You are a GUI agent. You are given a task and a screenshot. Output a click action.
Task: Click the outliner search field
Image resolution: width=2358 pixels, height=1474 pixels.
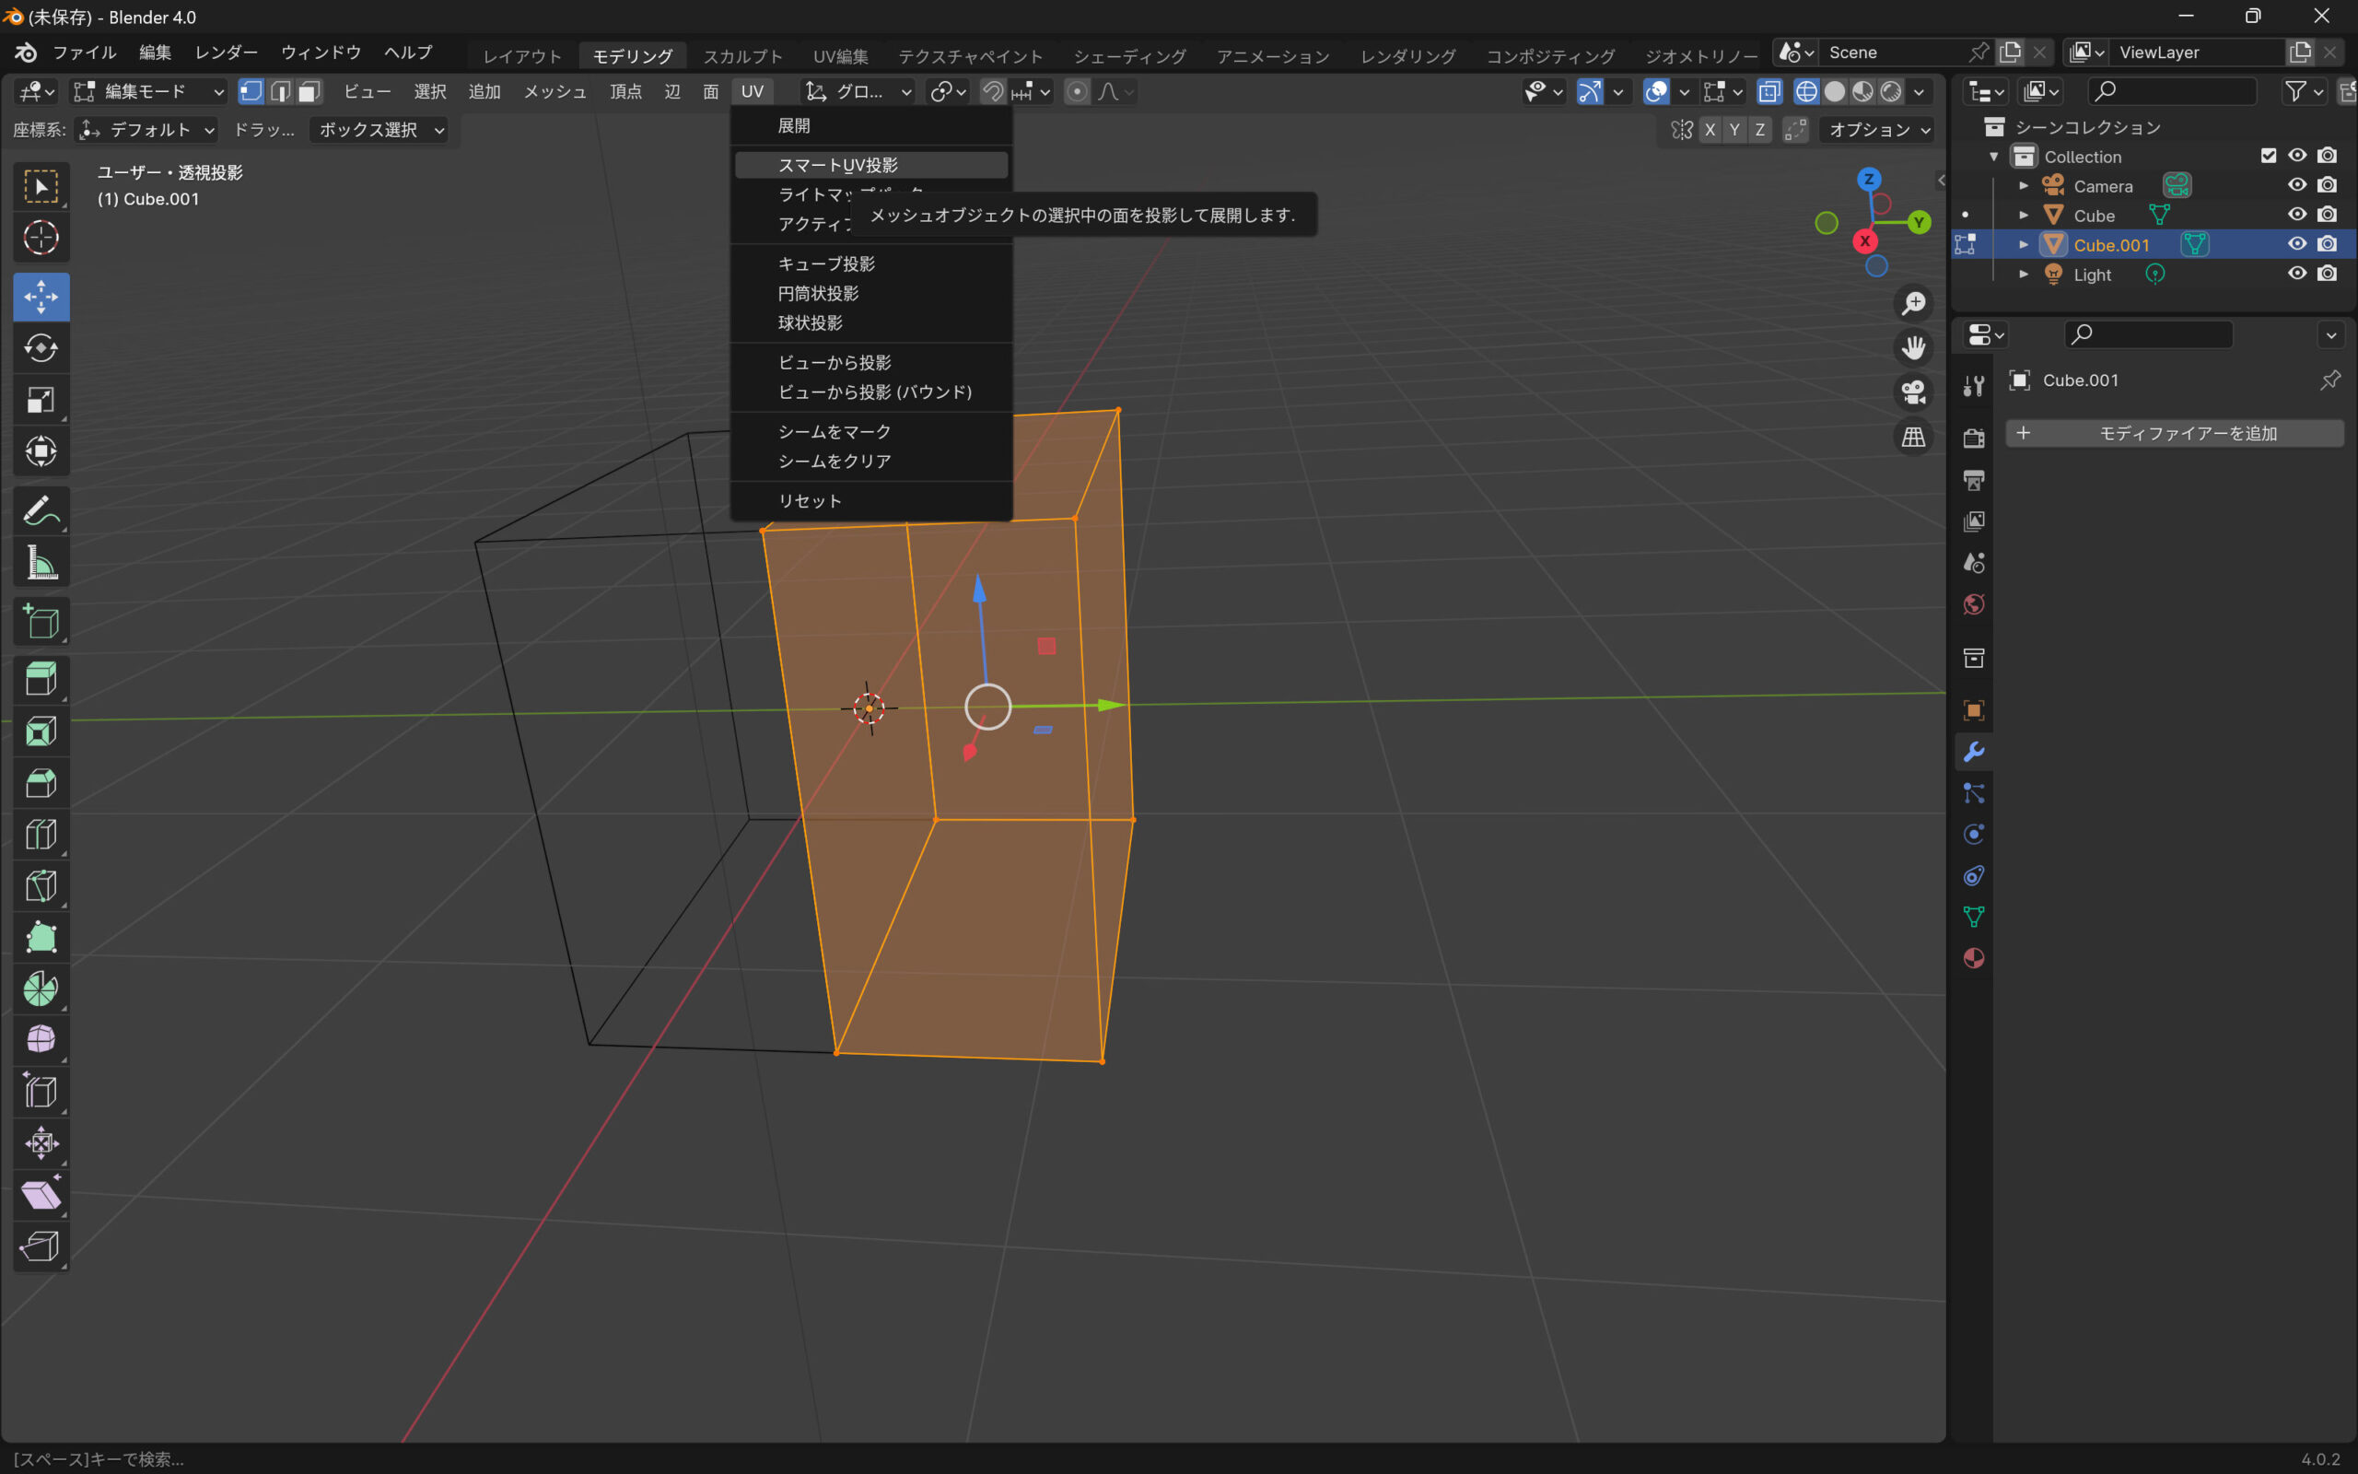[x=2173, y=90]
